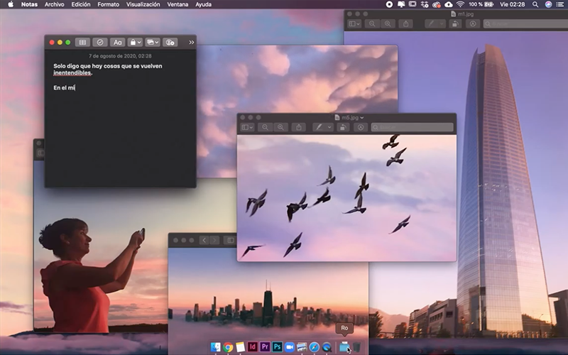568x355 pixels.
Task: Open the Formato menu
Action: [x=108, y=4]
